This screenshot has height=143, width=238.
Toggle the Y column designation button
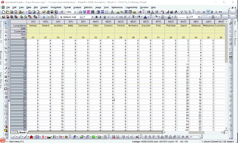point(208,12)
